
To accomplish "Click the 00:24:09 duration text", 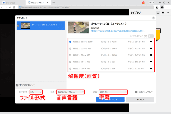I will [95, 28].
